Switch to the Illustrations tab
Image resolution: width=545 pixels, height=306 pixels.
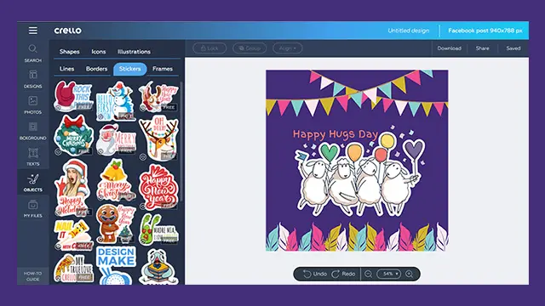(134, 51)
